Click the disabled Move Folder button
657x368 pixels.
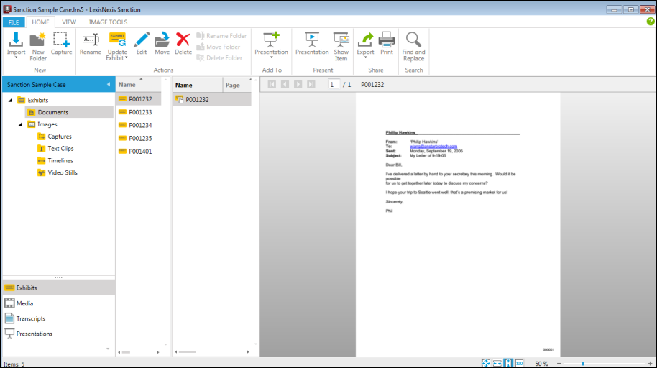pyautogui.click(x=219, y=47)
